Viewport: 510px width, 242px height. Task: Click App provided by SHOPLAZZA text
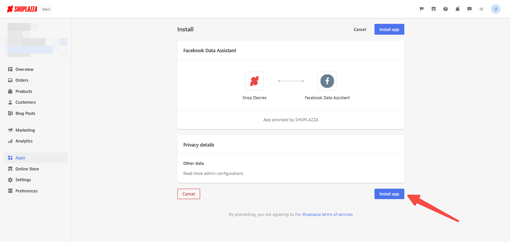point(291,120)
